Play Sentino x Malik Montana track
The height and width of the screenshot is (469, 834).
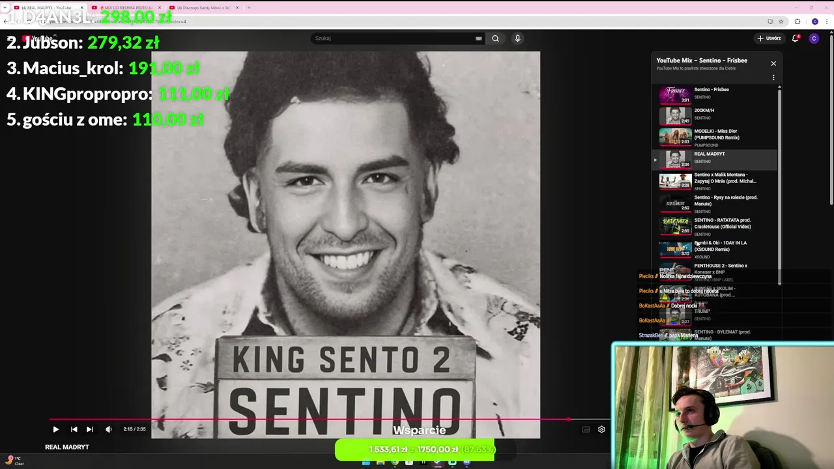point(715,182)
